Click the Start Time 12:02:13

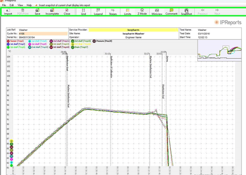tap(203, 38)
